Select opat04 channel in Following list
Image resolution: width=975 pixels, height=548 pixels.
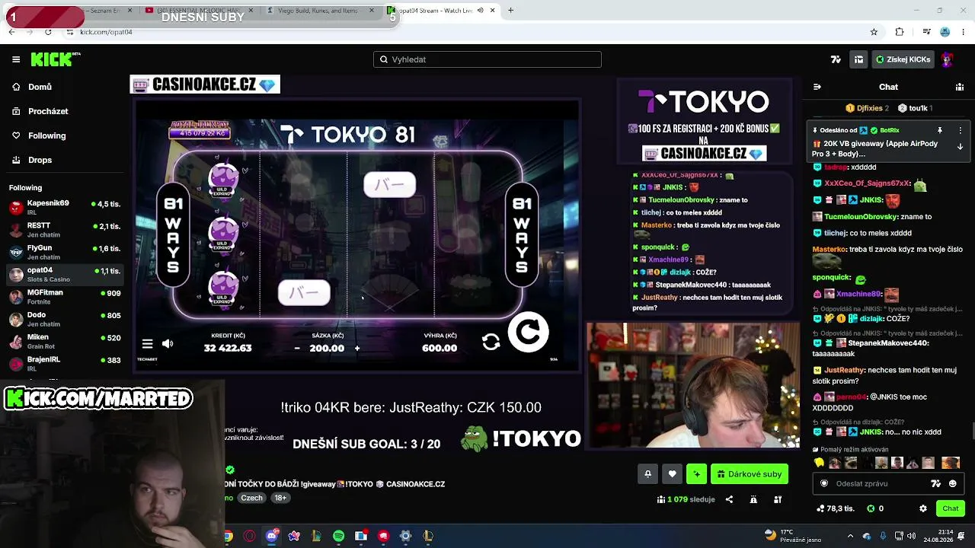tap(65, 274)
